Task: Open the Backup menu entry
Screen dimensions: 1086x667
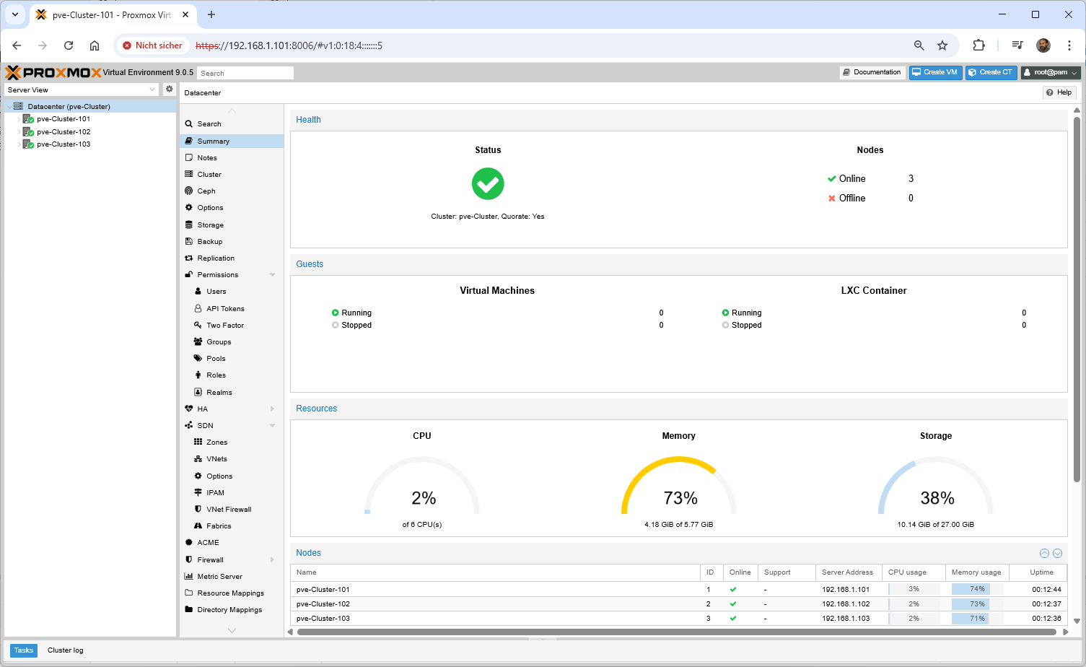Action: pos(209,242)
